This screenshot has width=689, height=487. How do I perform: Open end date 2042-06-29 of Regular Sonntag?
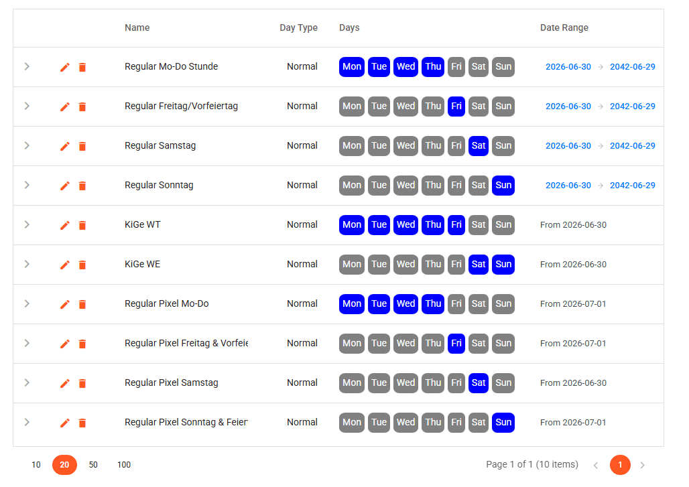pyautogui.click(x=632, y=186)
